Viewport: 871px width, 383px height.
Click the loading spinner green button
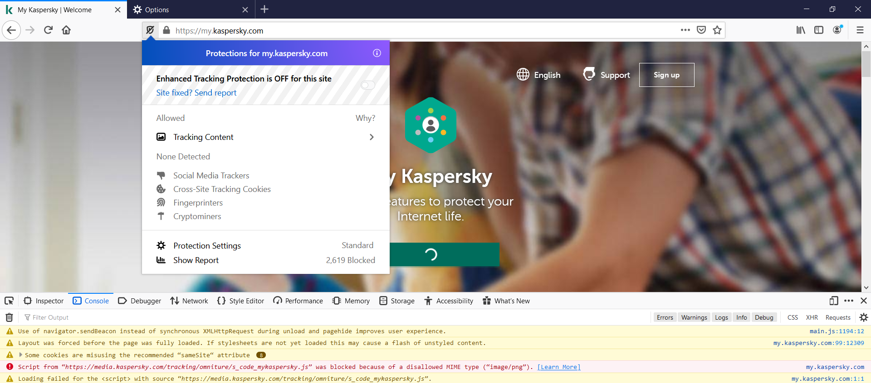(x=445, y=254)
